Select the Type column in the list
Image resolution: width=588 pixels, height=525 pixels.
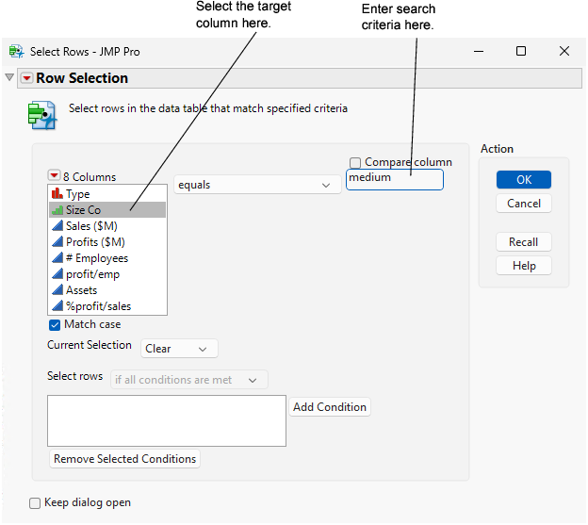point(107,194)
